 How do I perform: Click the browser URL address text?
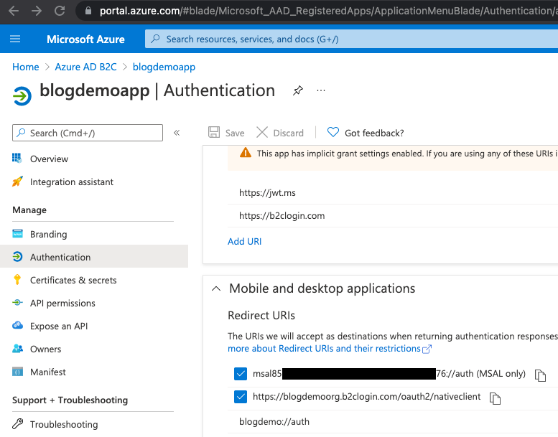[x=328, y=11]
